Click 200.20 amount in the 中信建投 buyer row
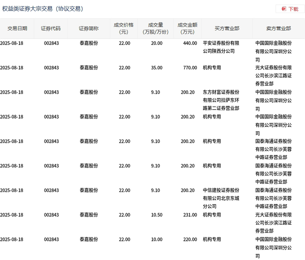Viewport: 305px width, 260px height. [x=187, y=191]
